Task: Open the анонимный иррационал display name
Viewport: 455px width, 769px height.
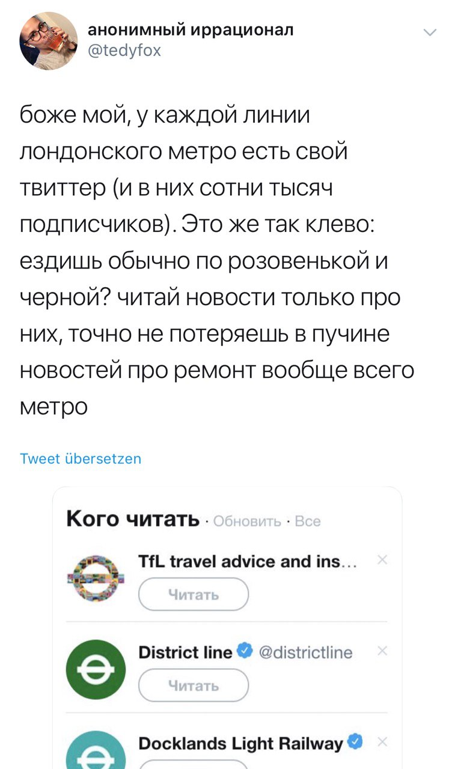Action: tap(191, 30)
